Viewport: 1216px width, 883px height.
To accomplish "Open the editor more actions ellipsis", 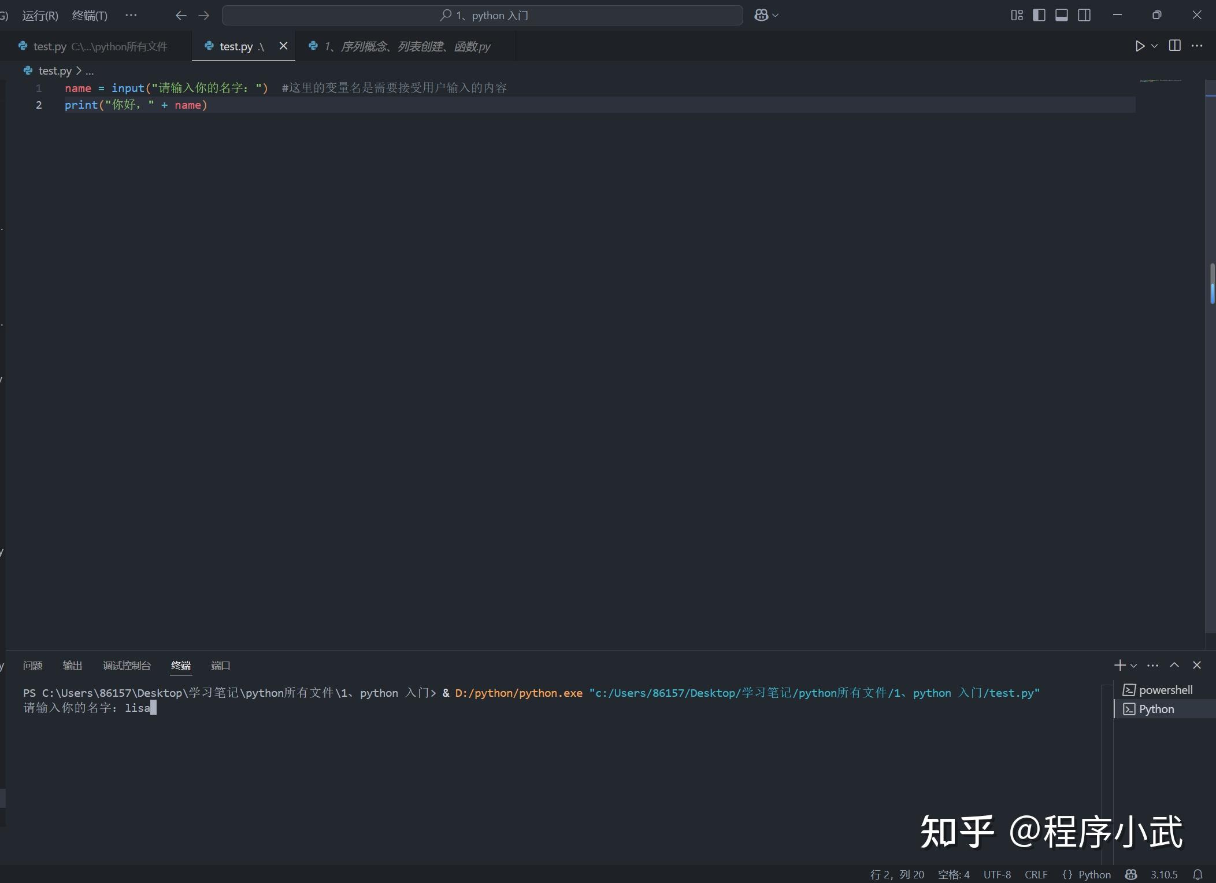I will (x=1197, y=46).
